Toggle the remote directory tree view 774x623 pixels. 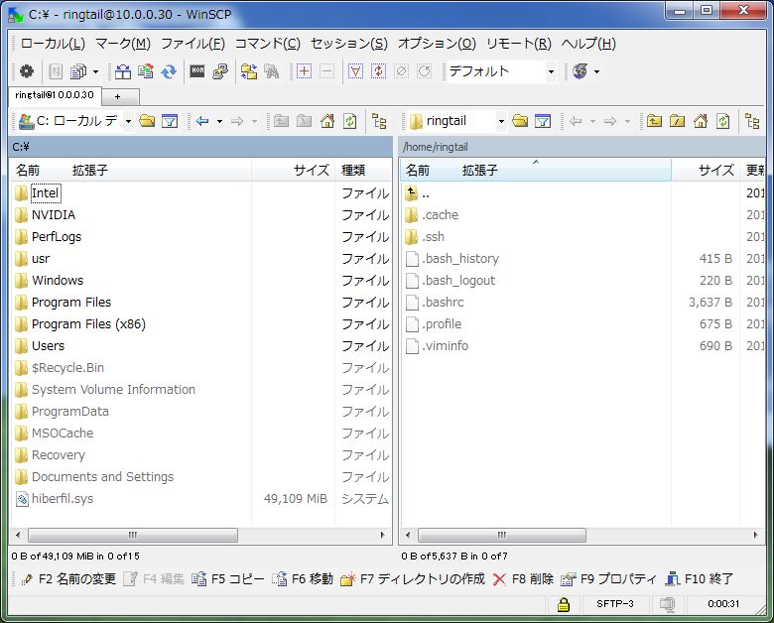[752, 121]
